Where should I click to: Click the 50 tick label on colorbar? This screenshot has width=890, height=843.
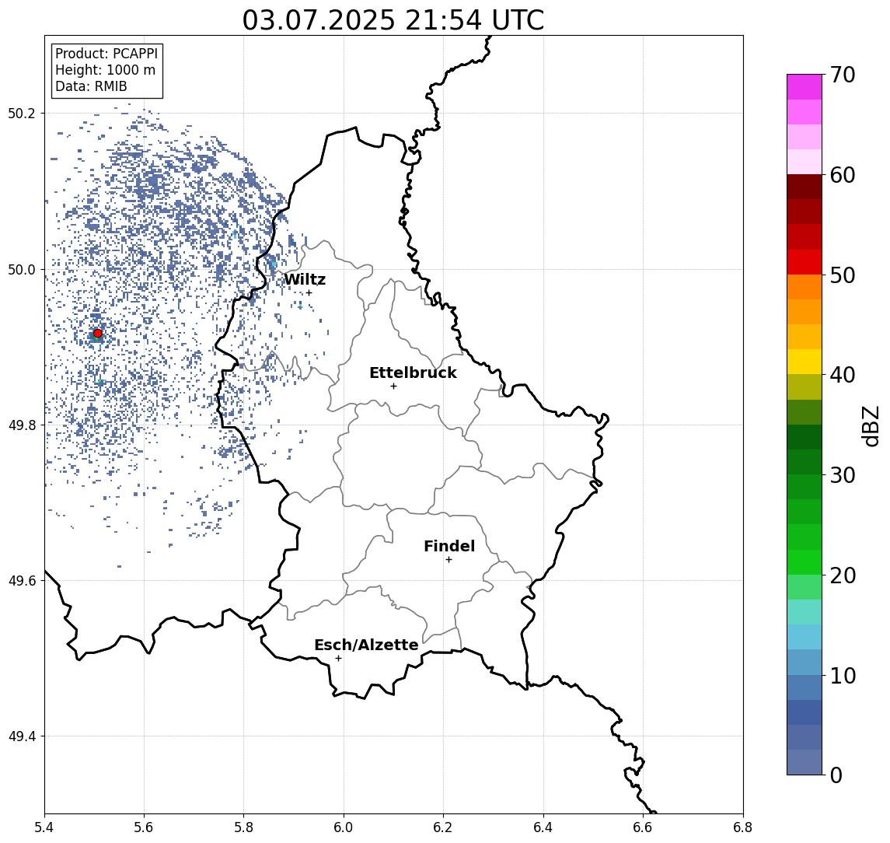[x=843, y=275]
